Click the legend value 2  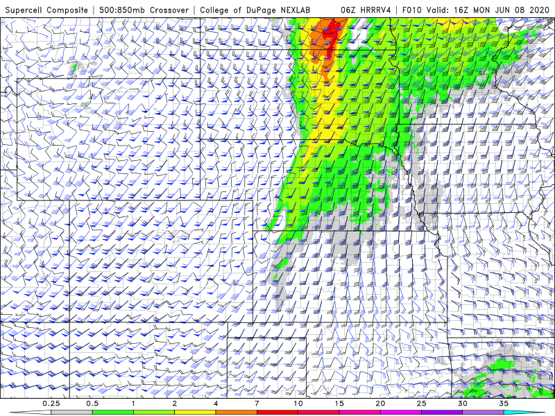pyautogui.click(x=175, y=404)
